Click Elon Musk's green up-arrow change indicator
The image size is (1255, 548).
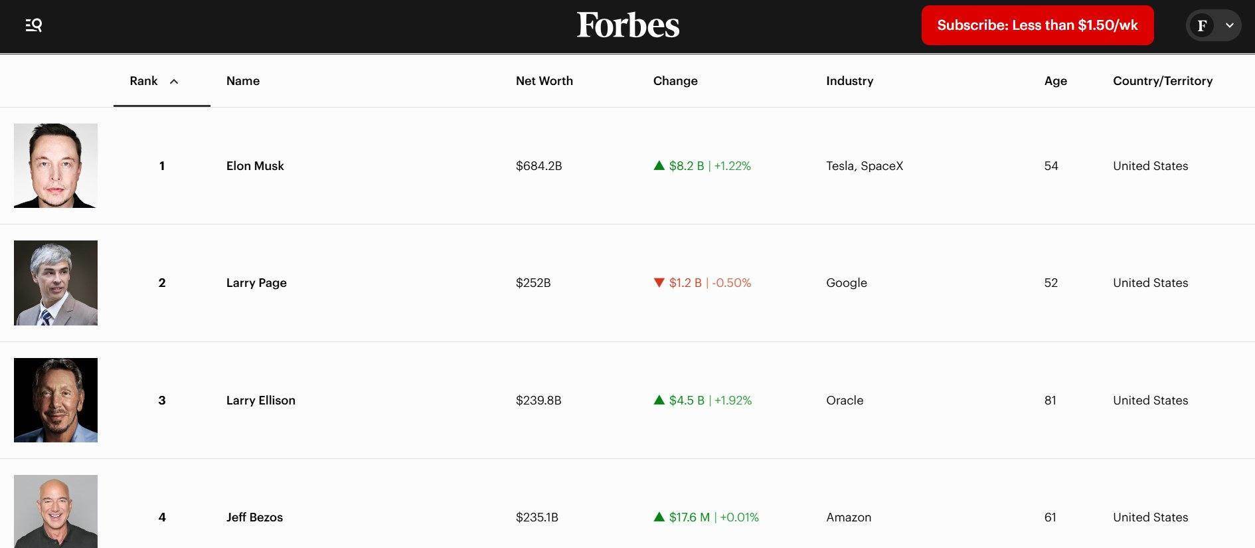659,166
